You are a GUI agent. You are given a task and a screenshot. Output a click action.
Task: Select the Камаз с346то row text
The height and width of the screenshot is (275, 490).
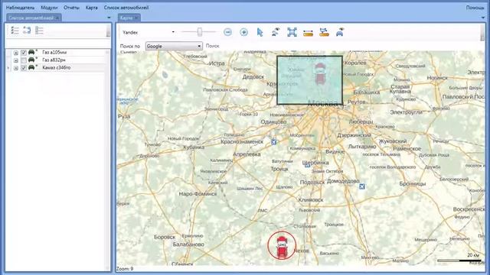click(56, 68)
